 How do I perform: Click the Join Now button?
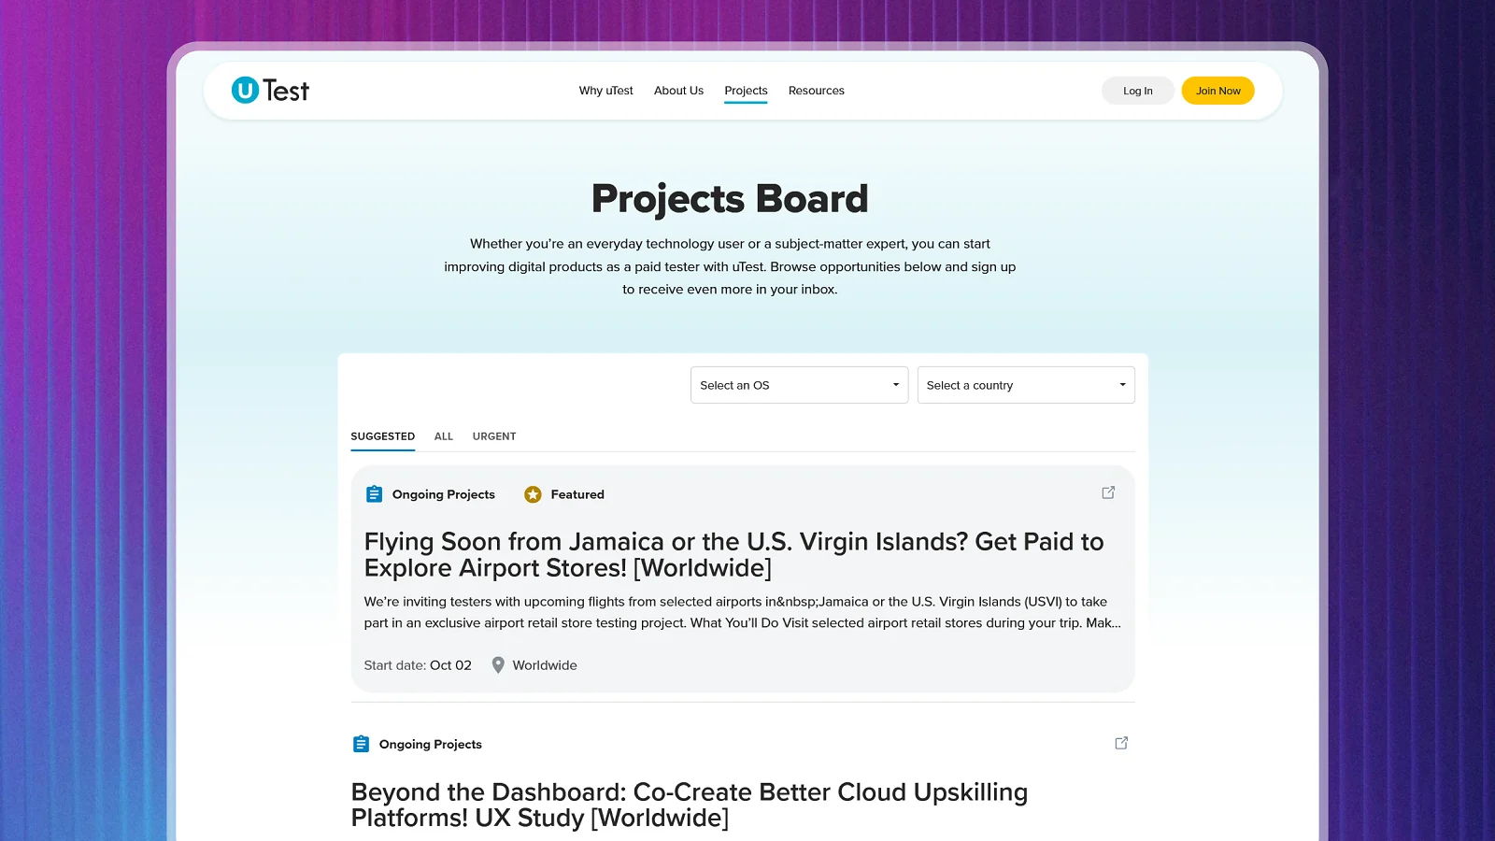pos(1217,91)
